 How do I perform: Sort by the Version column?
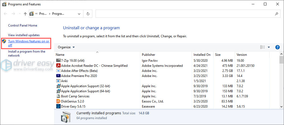click(x=242, y=55)
